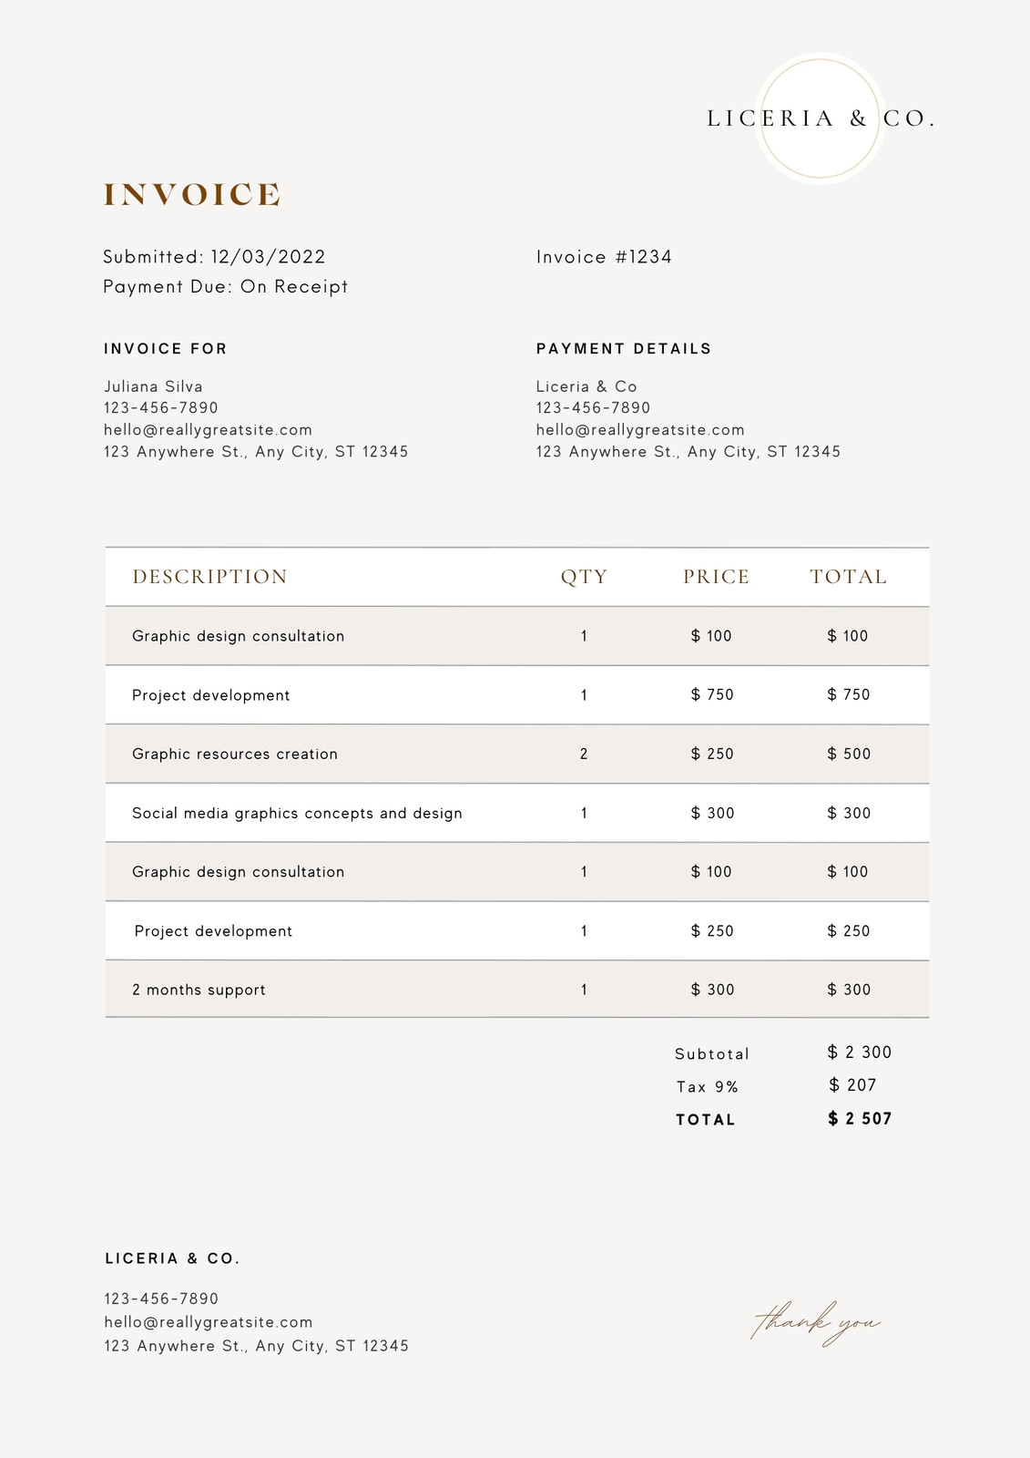Click the QTY column header
Viewport: 1030px width, 1458px height.
[584, 577]
